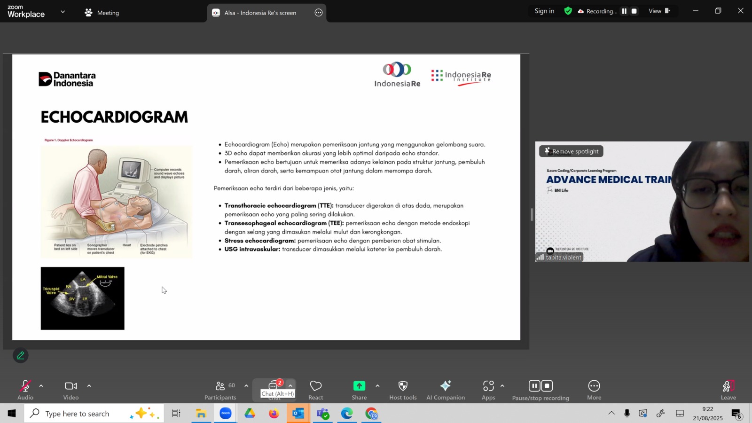Expand the audio settings caret
The height and width of the screenshot is (423, 752).
41,386
